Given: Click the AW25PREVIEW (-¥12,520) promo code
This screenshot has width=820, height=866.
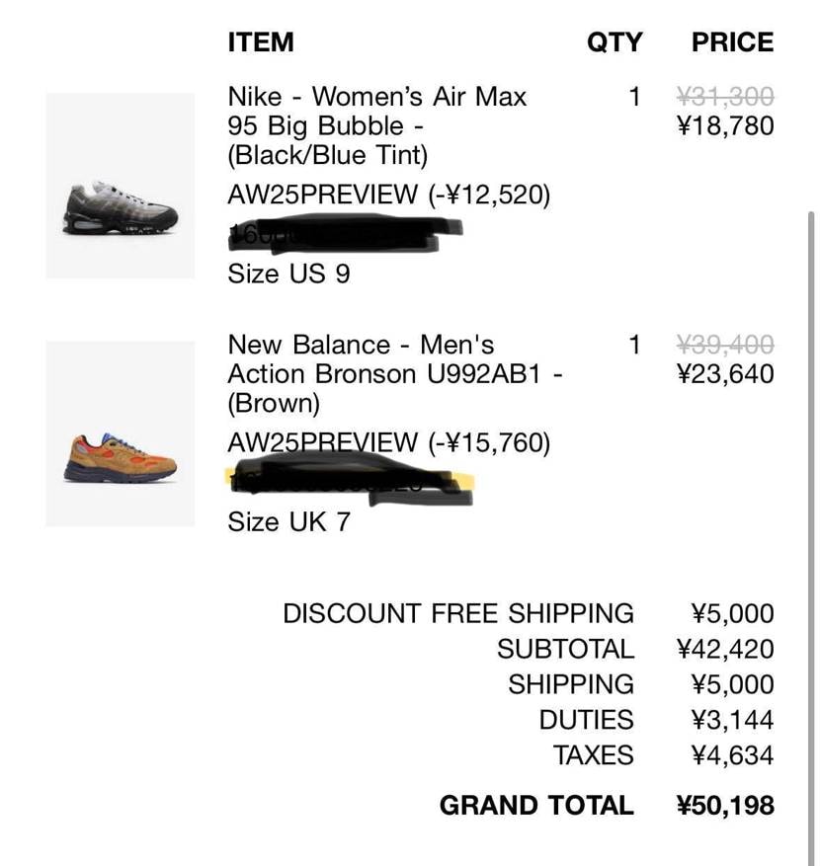Looking at the screenshot, I should [x=389, y=195].
